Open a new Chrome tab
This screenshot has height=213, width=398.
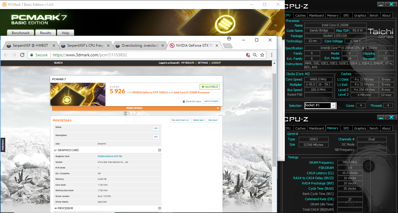pos(228,46)
